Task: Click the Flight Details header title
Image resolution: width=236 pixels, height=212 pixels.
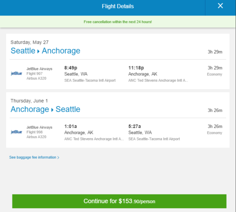Action: (x=118, y=6)
